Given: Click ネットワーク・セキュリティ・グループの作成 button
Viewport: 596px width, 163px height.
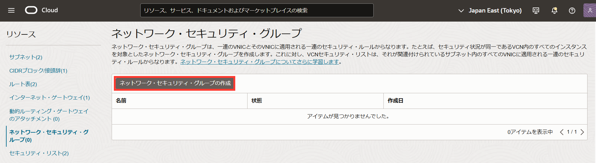Looking at the screenshot, I should (175, 83).
